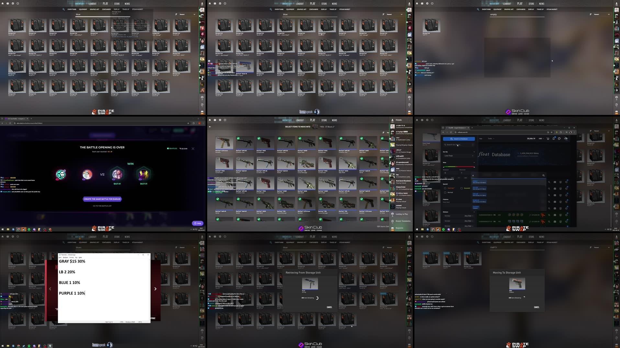Click the wear range slider's maximum handle
This screenshot has width=620, height=348.
click(474, 167)
